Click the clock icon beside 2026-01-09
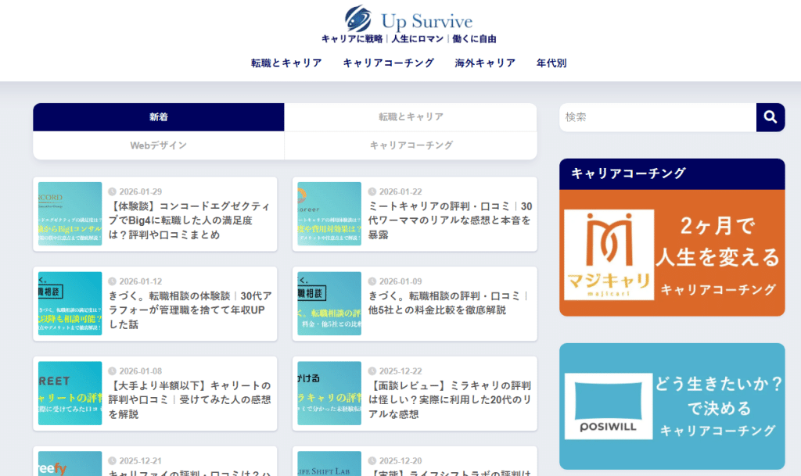 click(x=372, y=281)
